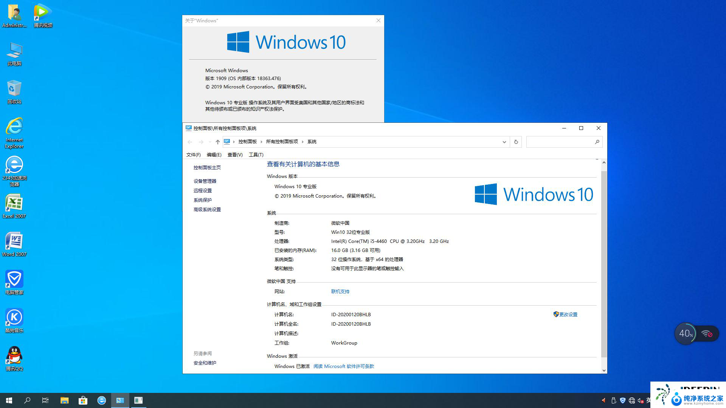This screenshot has height=408, width=726.
Task: Click the orange speaker tray icon
Action: coord(604,400)
